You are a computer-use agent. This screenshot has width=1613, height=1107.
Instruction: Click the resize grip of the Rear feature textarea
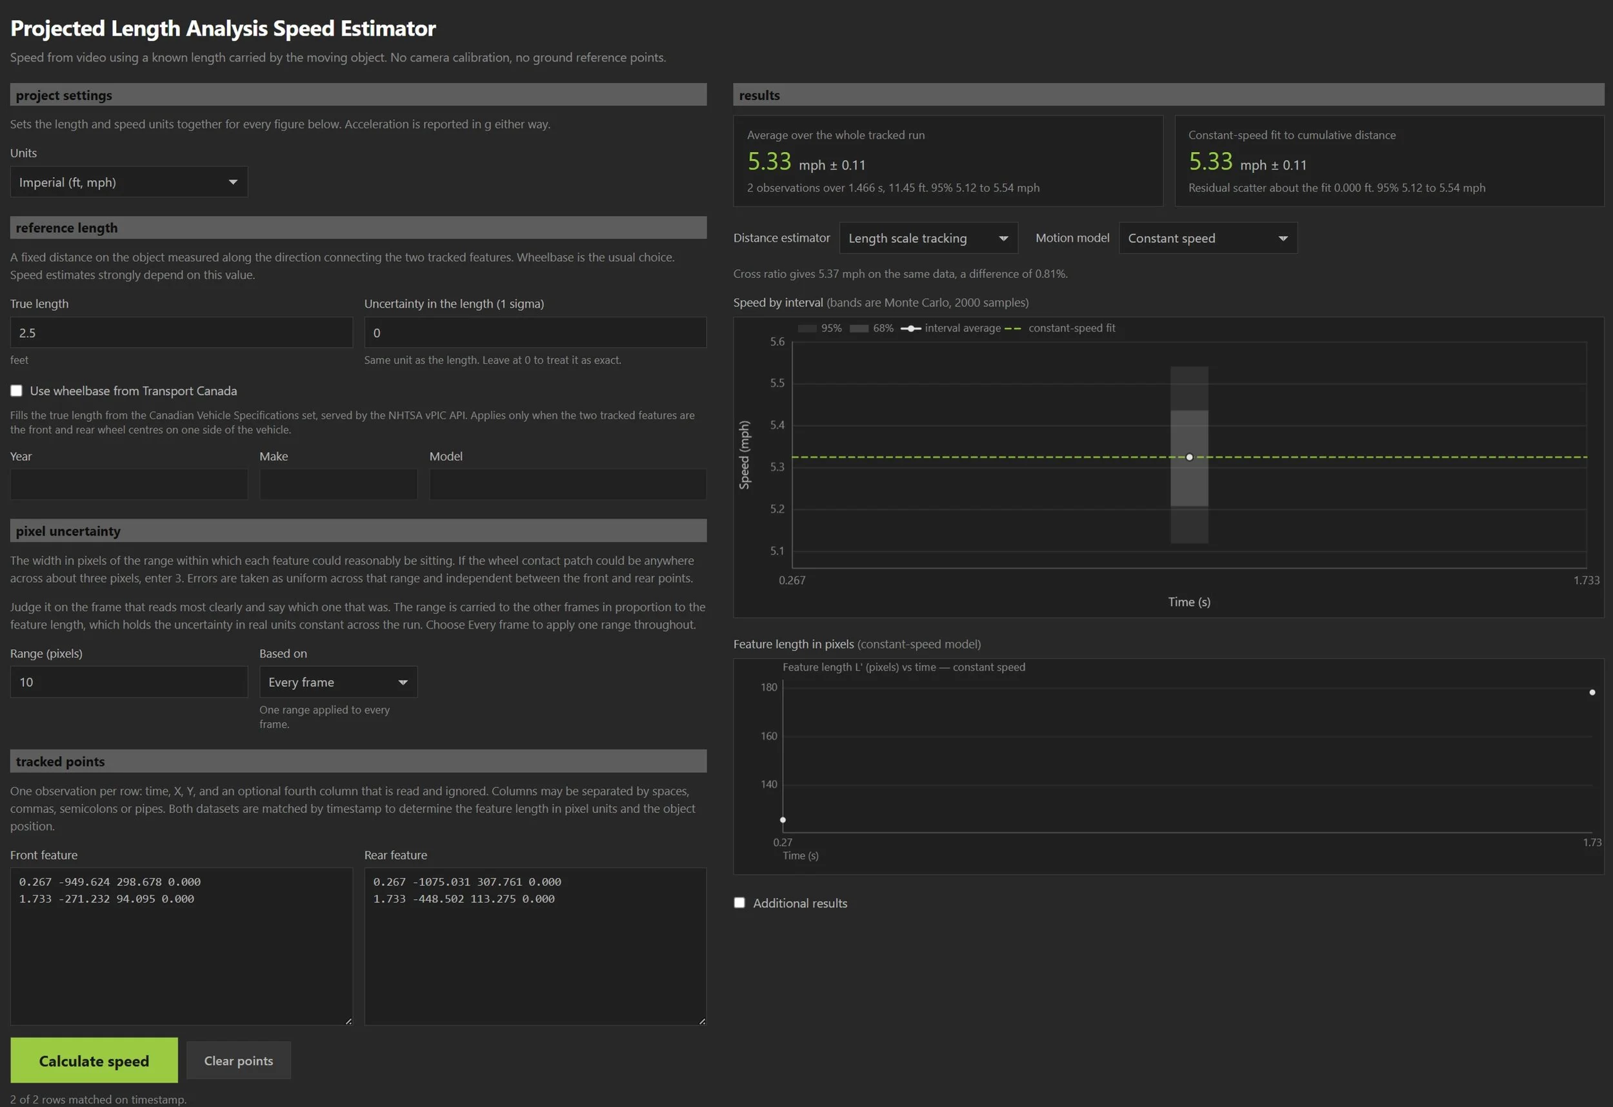click(702, 1021)
